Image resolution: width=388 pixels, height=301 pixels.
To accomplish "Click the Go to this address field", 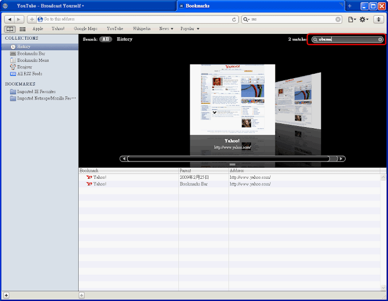I will [x=137, y=19].
